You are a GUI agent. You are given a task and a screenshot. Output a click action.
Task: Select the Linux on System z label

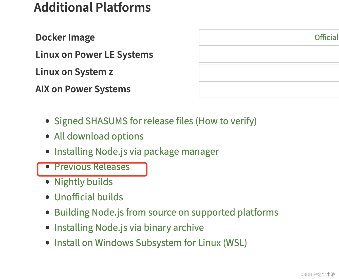tap(74, 72)
